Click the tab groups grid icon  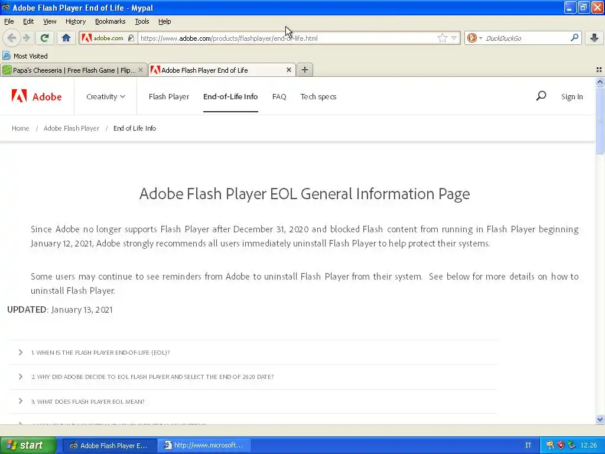599,70
